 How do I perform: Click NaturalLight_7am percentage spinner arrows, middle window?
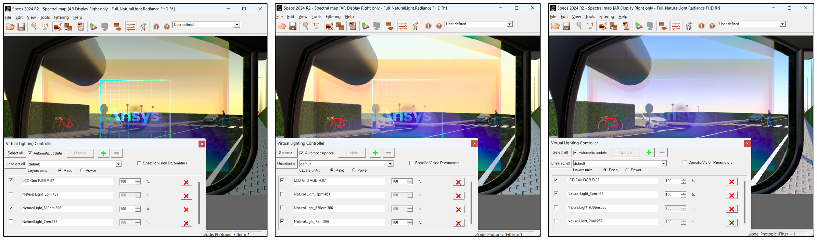410,223
